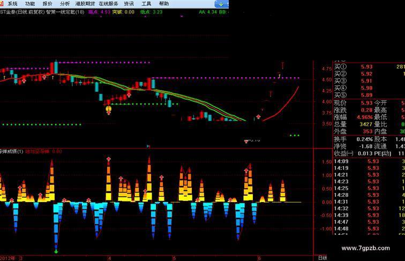
Task: Select the 14:48 trade tick row
Action: [x=369, y=229]
